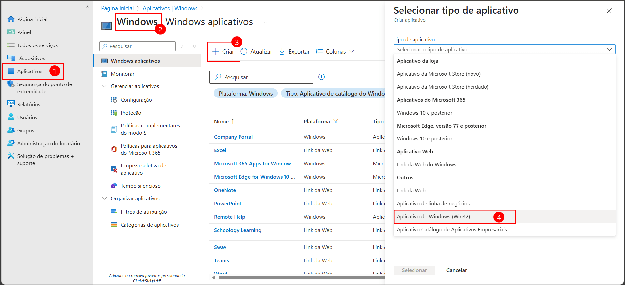Open the Remote Help app link
625x285 pixels.
(x=229, y=217)
